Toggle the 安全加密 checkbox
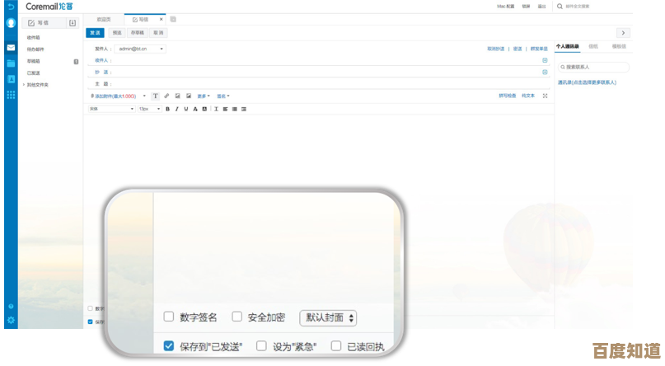 coord(236,317)
